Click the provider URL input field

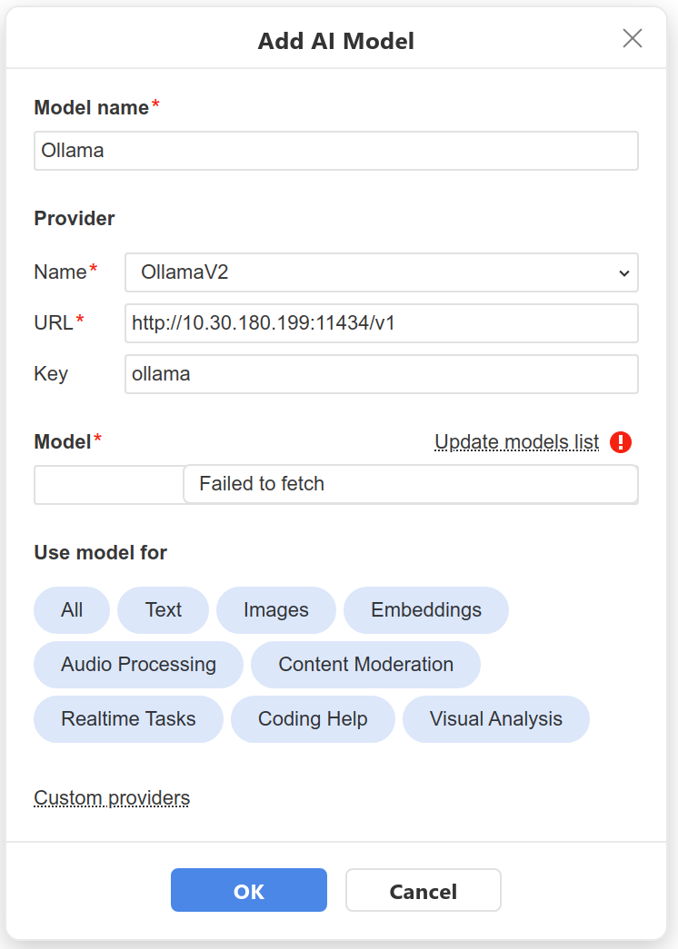tap(381, 323)
